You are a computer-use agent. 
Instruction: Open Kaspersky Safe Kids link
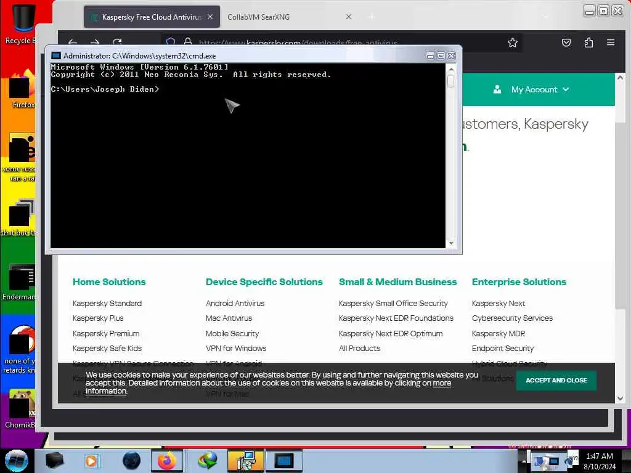pos(107,349)
